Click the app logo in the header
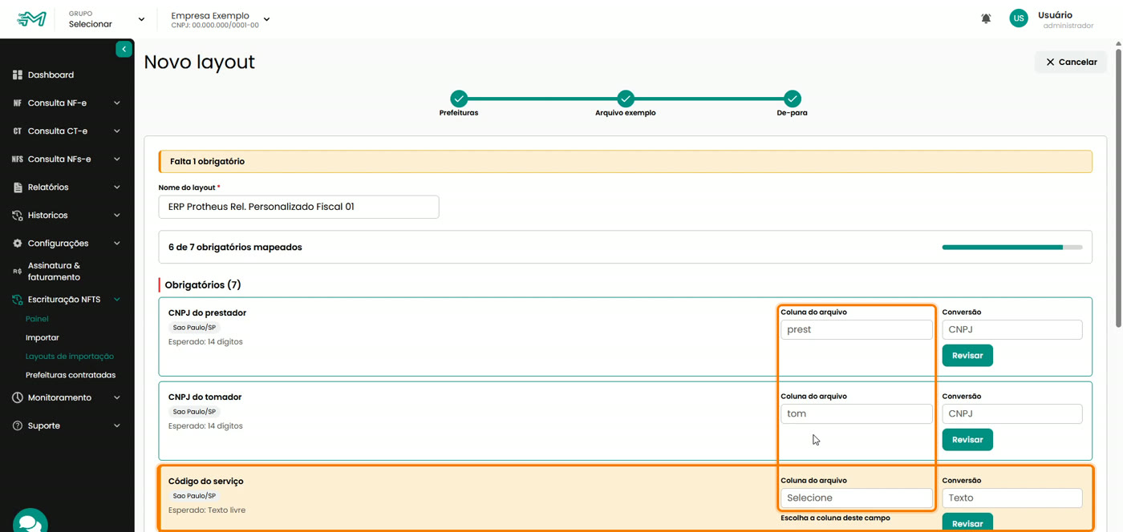1123x532 pixels. [x=32, y=18]
